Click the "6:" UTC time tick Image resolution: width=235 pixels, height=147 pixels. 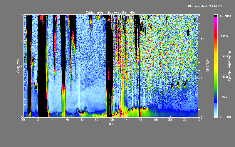[68, 120]
